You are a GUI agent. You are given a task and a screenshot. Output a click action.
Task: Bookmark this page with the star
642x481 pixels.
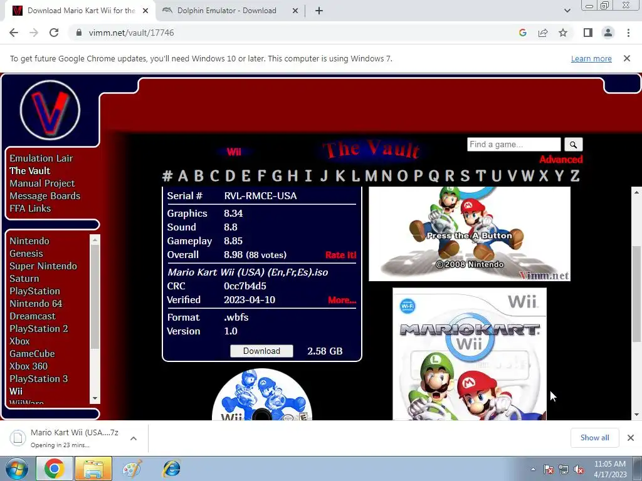(x=563, y=33)
